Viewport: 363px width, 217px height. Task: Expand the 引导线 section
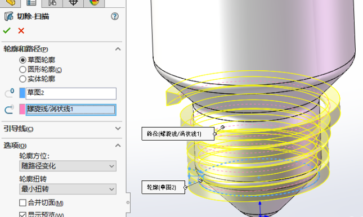[x=118, y=128]
